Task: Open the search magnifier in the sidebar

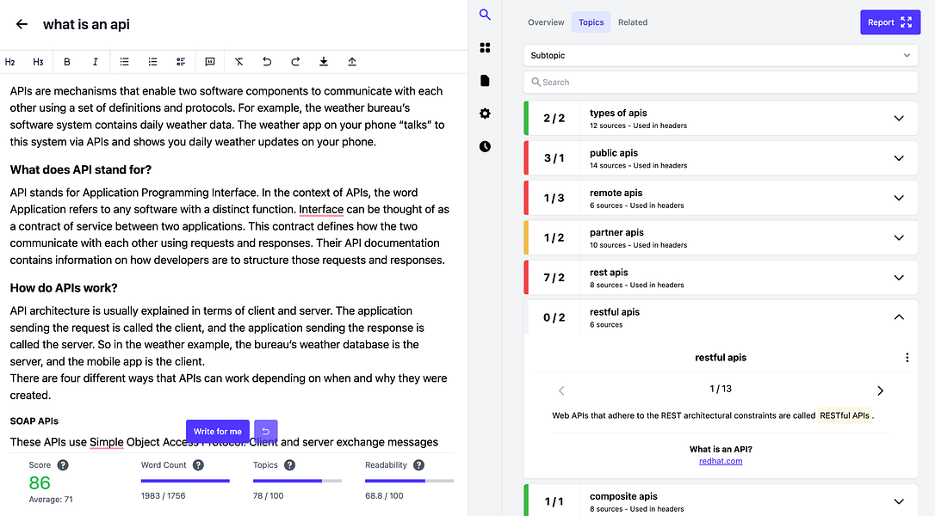Action: (485, 15)
